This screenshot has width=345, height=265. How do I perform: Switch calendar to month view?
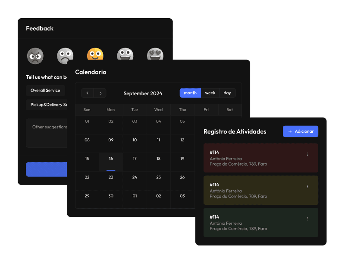[190, 93]
